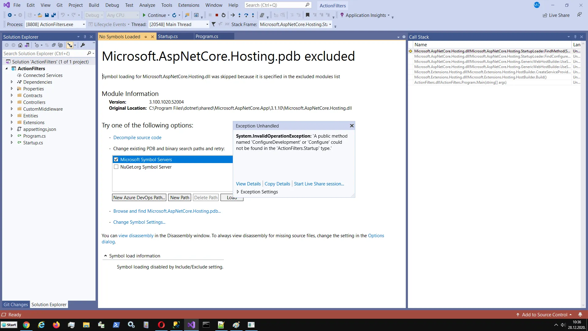Expand the Controllers folder node
The image size is (588, 331).
coord(12,102)
